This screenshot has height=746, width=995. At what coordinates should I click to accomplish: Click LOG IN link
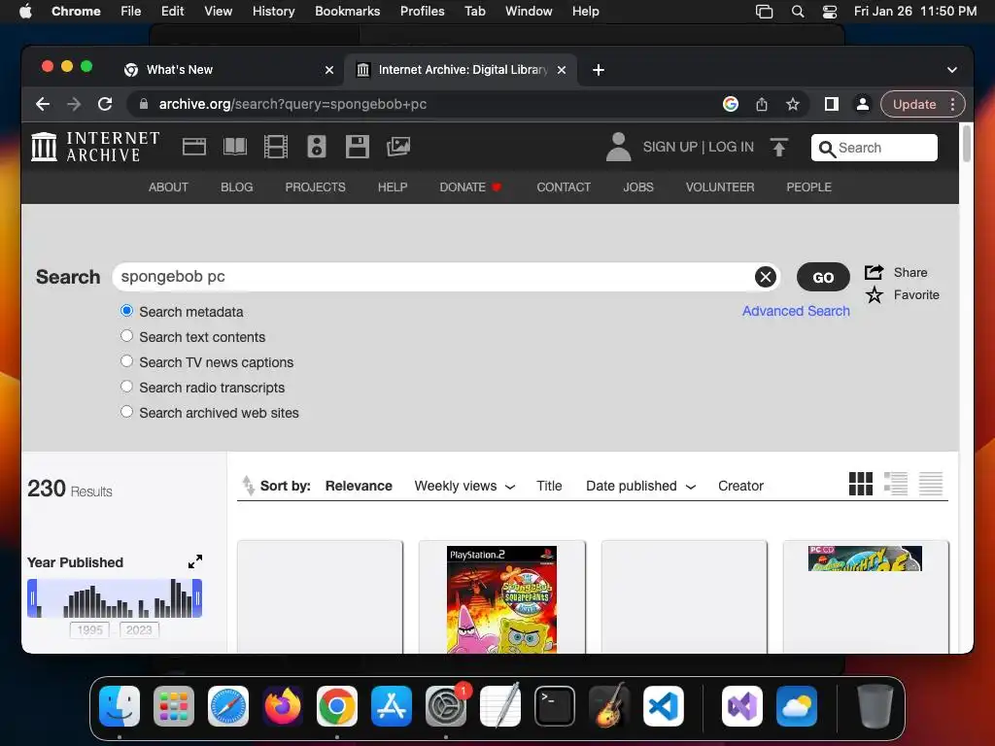click(731, 148)
